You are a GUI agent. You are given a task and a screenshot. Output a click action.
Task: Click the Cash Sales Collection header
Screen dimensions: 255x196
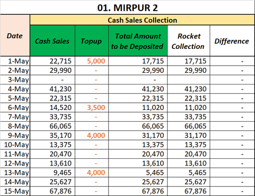coord(142,20)
